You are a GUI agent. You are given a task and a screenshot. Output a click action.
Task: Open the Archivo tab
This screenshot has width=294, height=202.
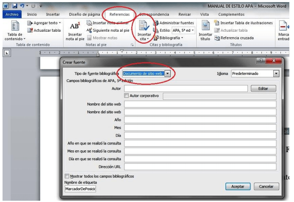pos(12,14)
